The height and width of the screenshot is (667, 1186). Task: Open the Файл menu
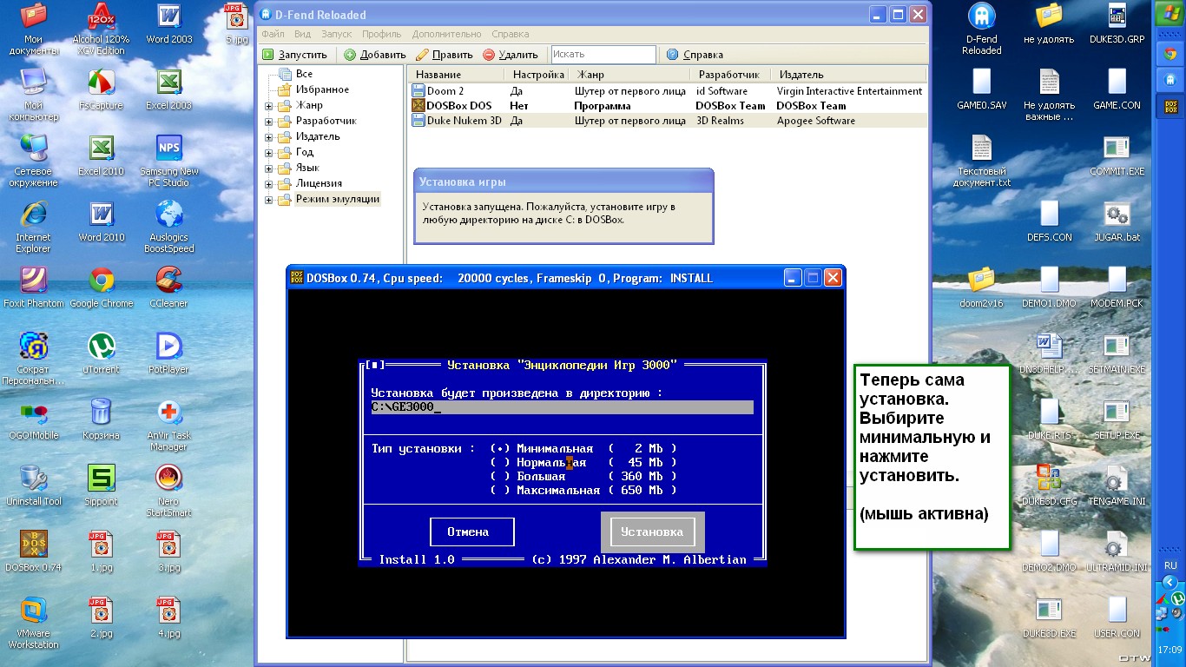273,34
